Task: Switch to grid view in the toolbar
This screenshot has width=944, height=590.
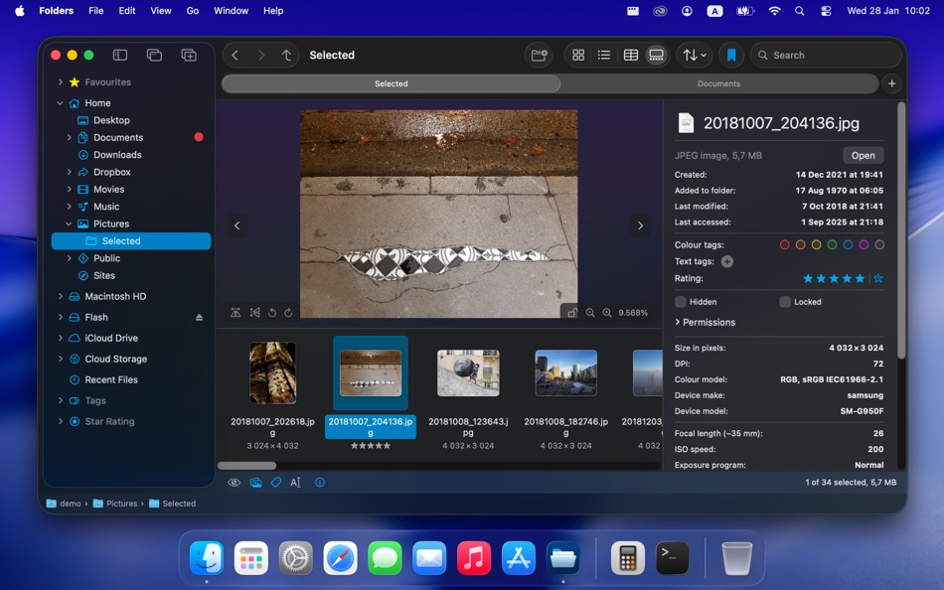Action: (x=577, y=55)
